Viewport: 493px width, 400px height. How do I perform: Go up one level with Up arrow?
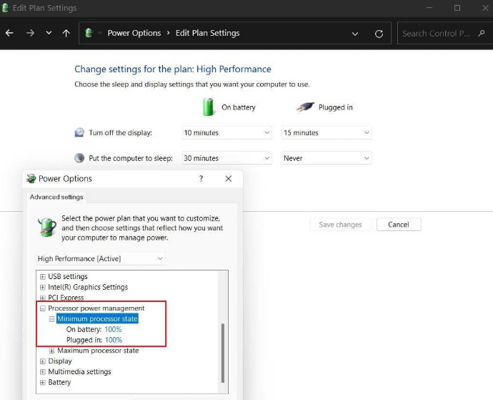point(66,34)
